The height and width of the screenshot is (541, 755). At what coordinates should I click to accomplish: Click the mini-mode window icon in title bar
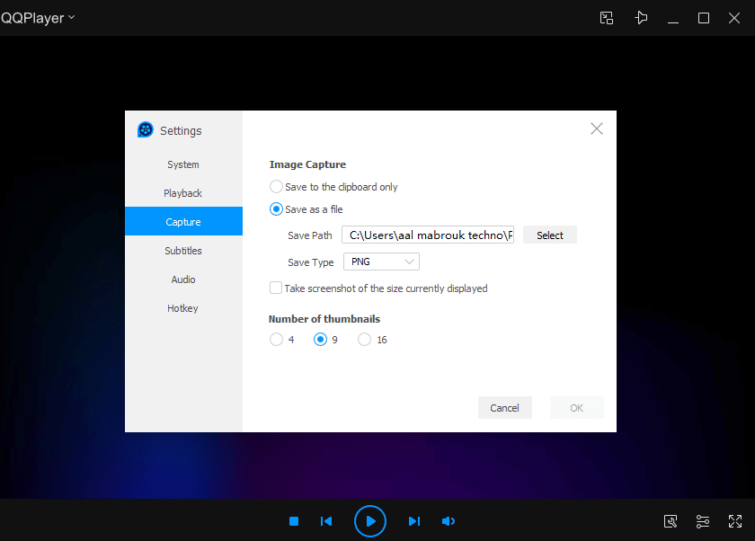pos(606,18)
